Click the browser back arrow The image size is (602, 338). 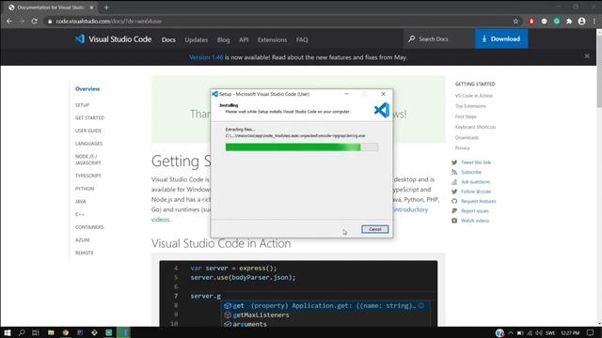[x=8, y=21]
